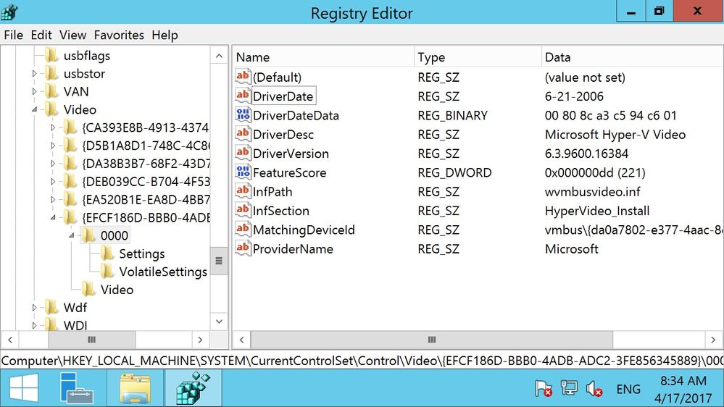Expand the Wdf key
The image size is (724, 407).
pos(34,307)
